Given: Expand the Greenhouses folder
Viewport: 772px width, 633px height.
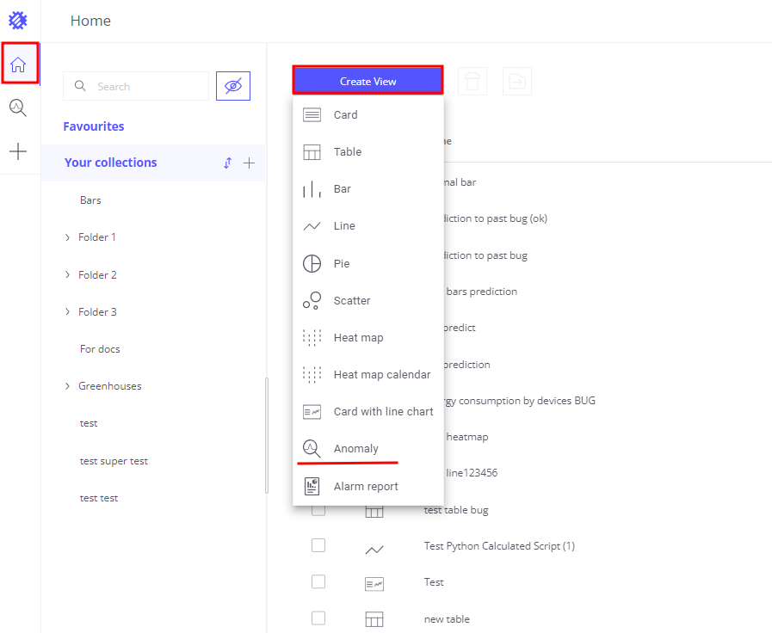Looking at the screenshot, I should 68,386.
